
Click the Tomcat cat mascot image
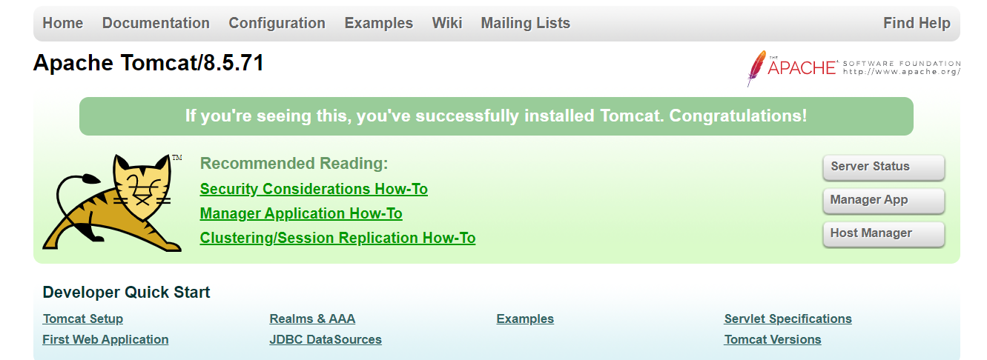(x=113, y=203)
